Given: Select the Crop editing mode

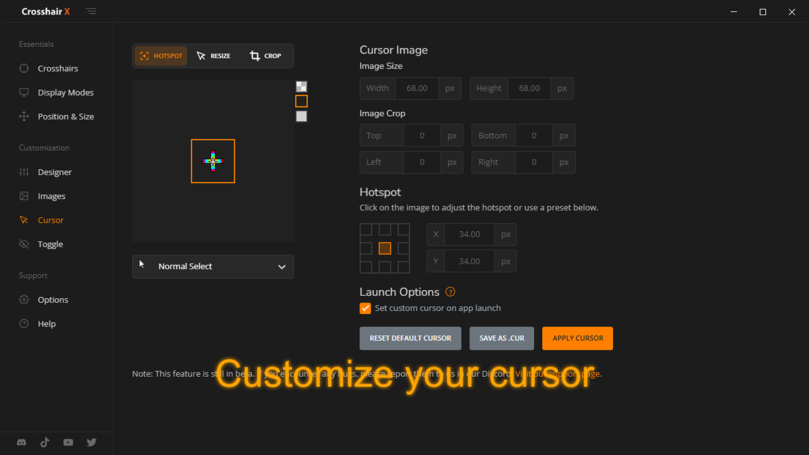Looking at the screenshot, I should pos(265,56).
